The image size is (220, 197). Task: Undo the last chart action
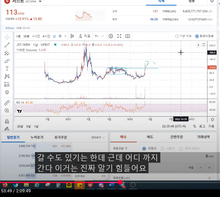click(96, 36)
